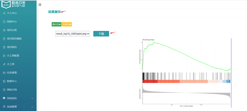
Task: Click the 爱基百客 logo
Action: click(14, 4)
